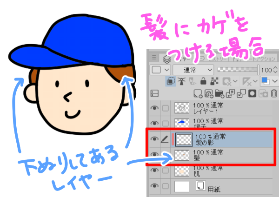Increase opacity with the up stepper arrow
Image resolution: width=279 pixels, height=197 pixels.
(275, 68)
